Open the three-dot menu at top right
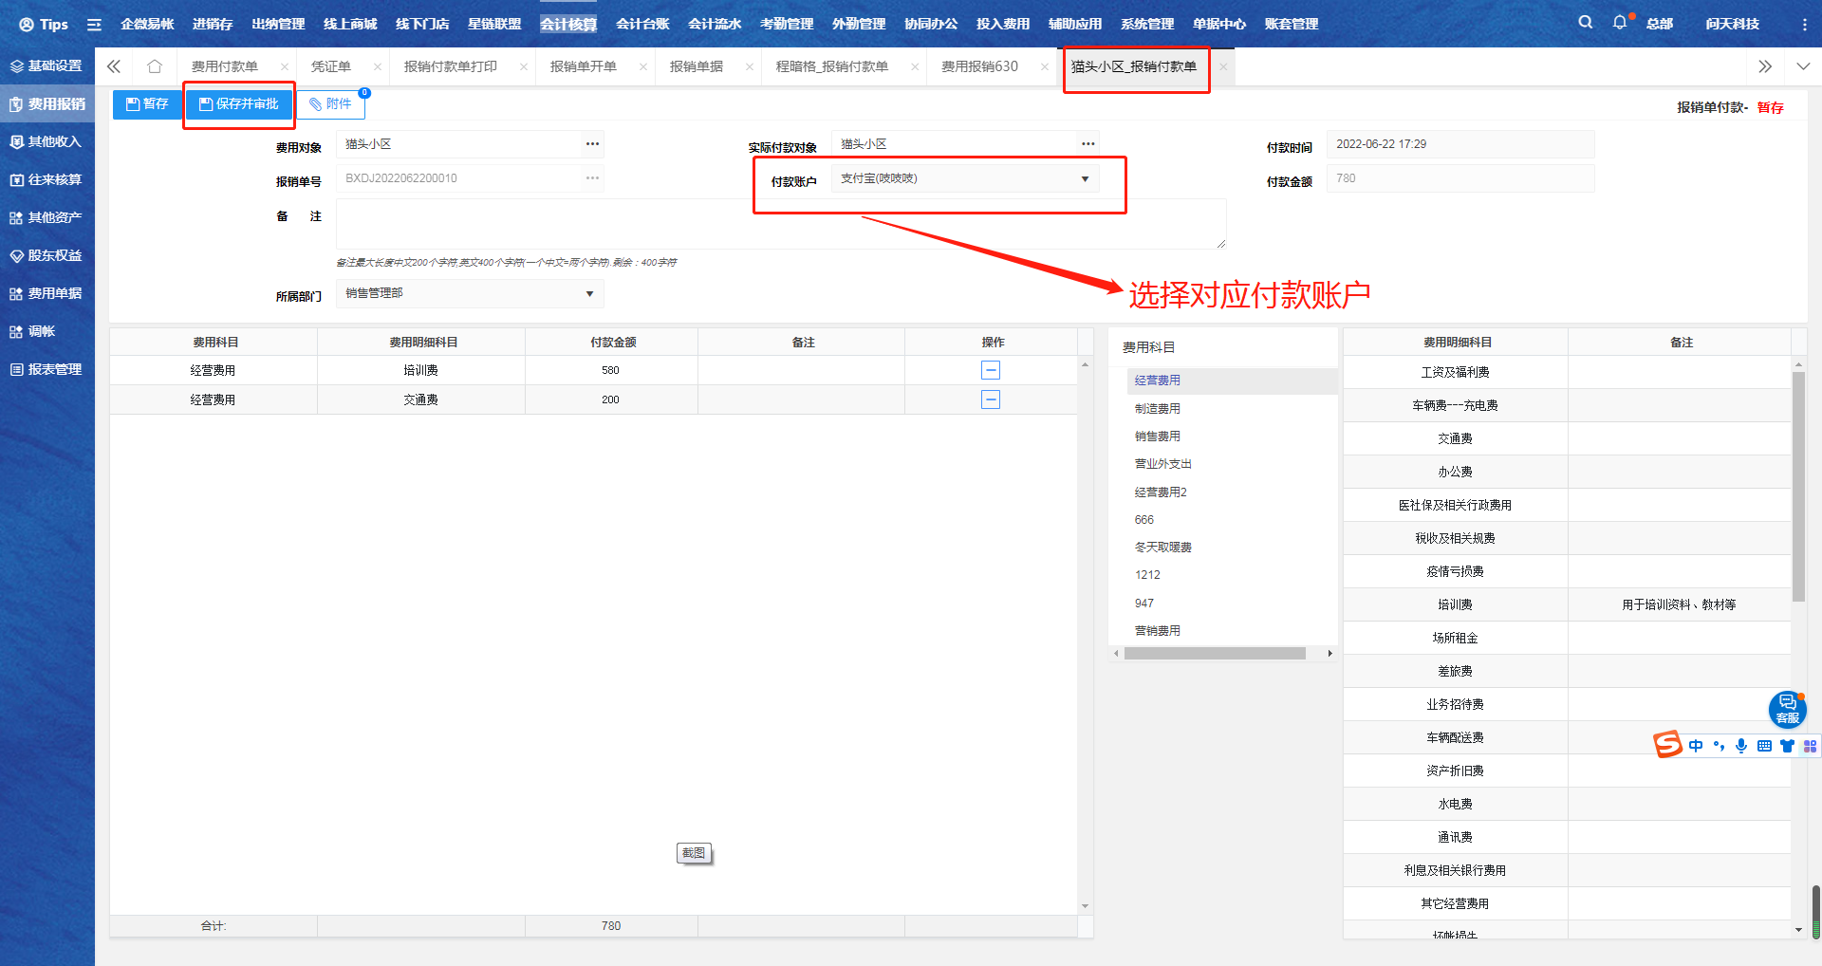This screenshot has width=1822, height=966. 1807,23
